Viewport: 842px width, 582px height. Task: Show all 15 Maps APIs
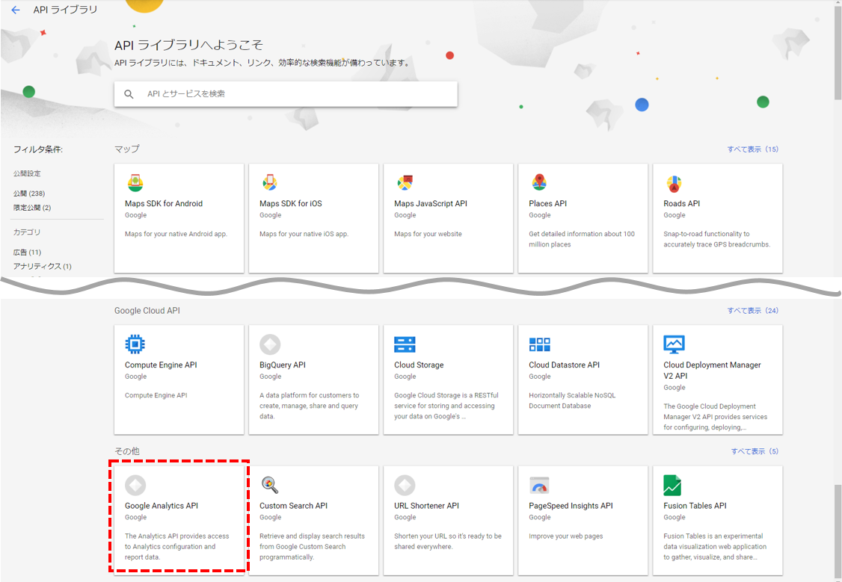(x=753, y=149)
